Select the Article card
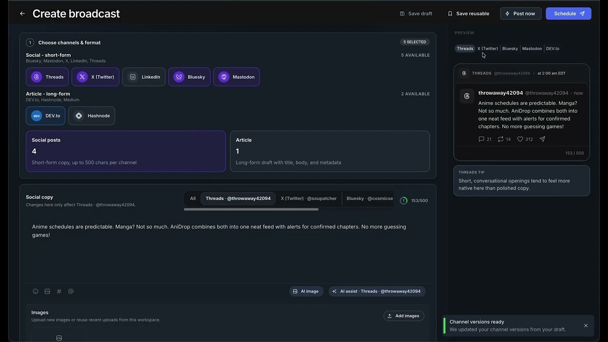This screenshot has height=342, width=608. point(330,151)
